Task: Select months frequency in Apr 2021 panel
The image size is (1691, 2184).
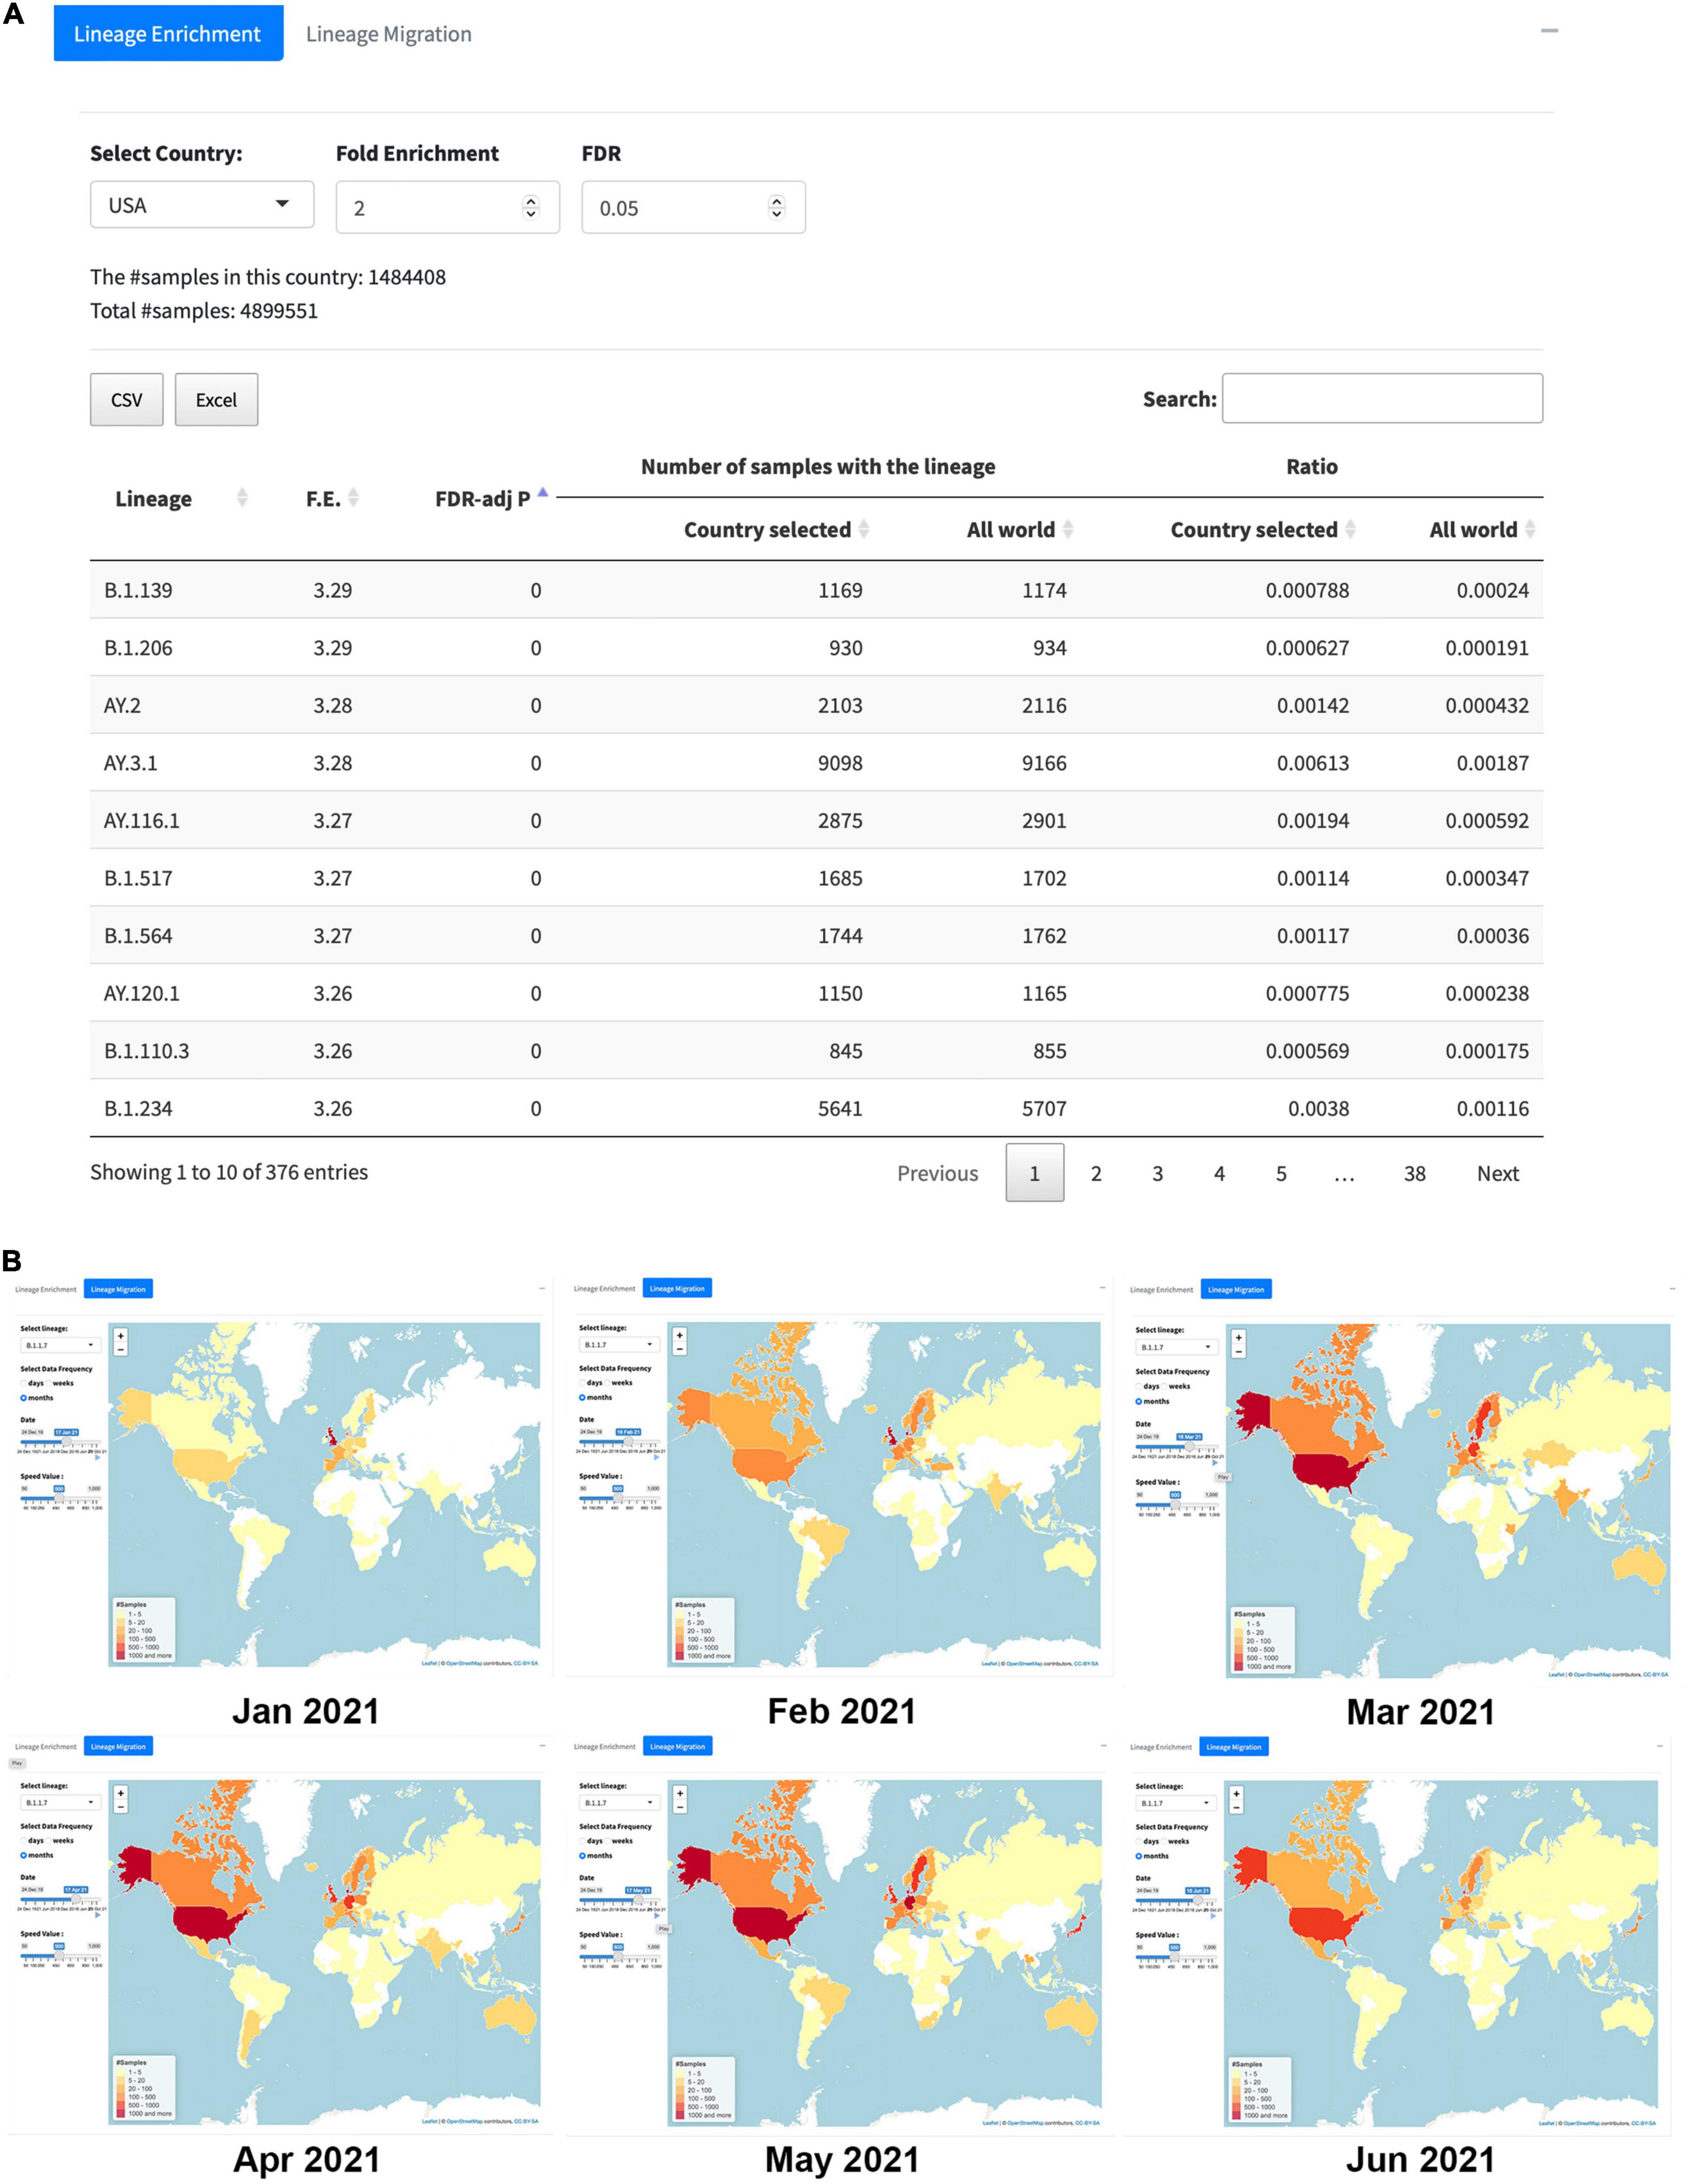Action: point(24,1855)
